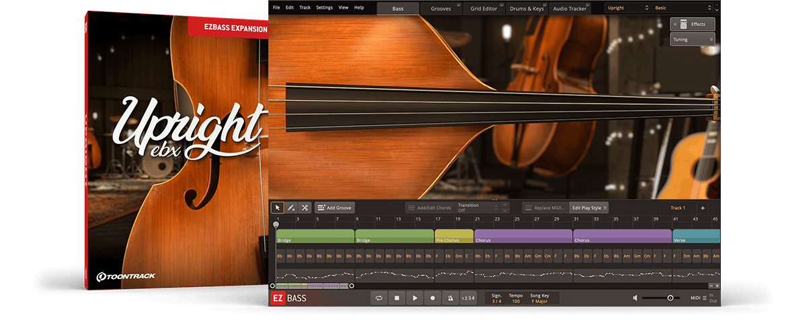Mute output via speaker icon
This screenshot has height=328, width=807.
click(635, 298)
